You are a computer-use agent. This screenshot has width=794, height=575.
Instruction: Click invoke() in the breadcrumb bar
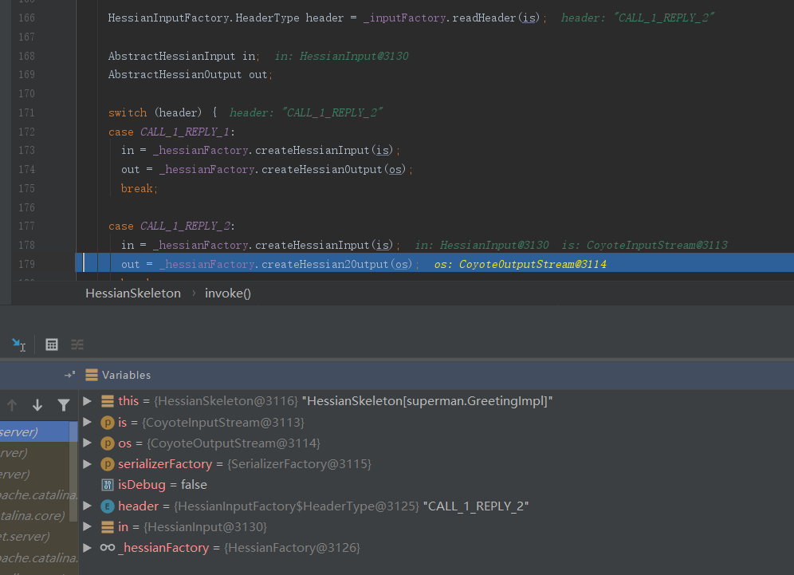tap(227, 293)
